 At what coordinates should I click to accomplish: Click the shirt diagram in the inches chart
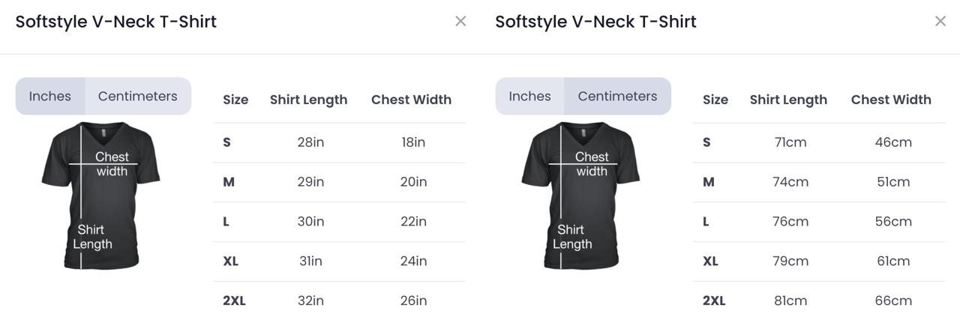pyautogui.click(x=100, y=195)
